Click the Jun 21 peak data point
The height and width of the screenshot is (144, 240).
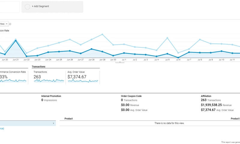coord(16,40)
